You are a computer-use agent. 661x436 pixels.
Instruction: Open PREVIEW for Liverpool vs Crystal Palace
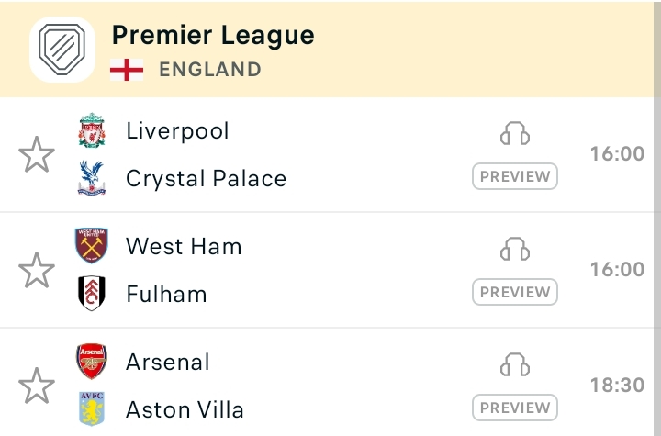click(x=515, y=176)
